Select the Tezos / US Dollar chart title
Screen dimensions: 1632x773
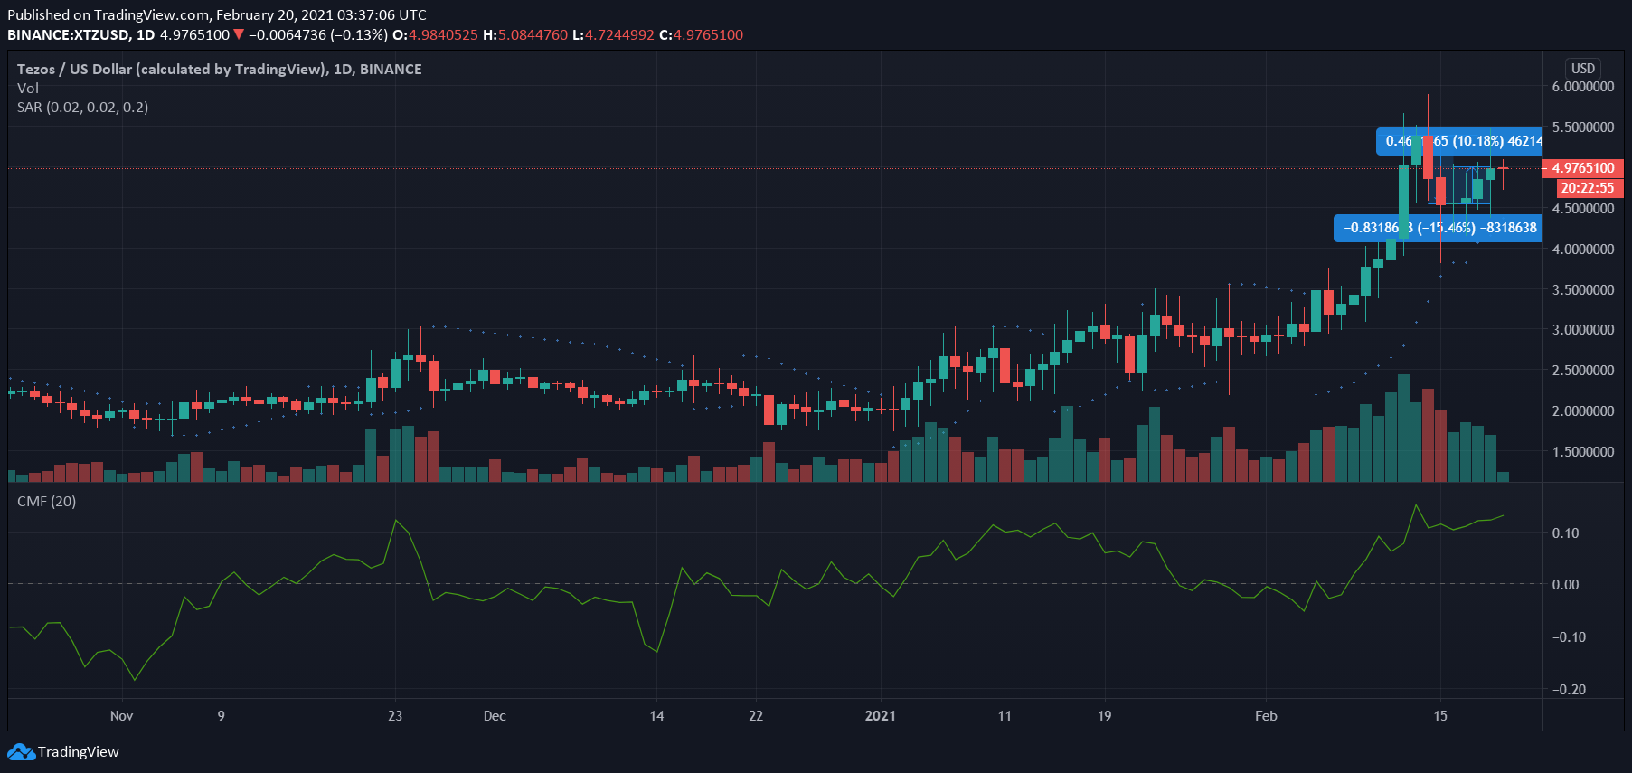pyautogui.click(x=219, y=69)
